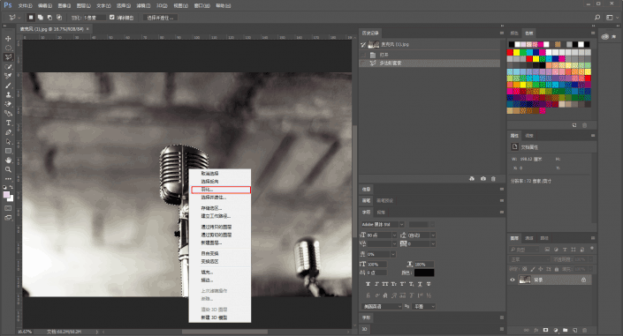Choose 羽化... from the context menu

(221, 190)
